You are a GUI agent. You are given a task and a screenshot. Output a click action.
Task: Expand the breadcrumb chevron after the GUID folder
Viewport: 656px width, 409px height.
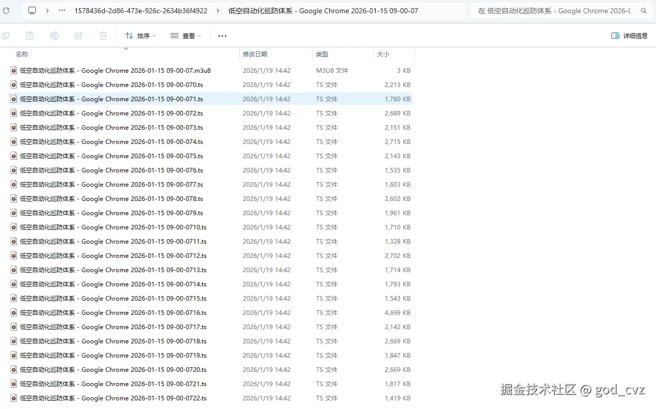click(218, 10)
